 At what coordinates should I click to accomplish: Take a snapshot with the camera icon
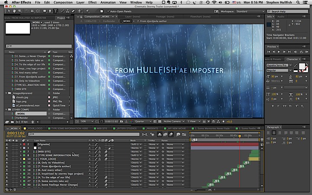pyautogui.click(x=121, y=121)
